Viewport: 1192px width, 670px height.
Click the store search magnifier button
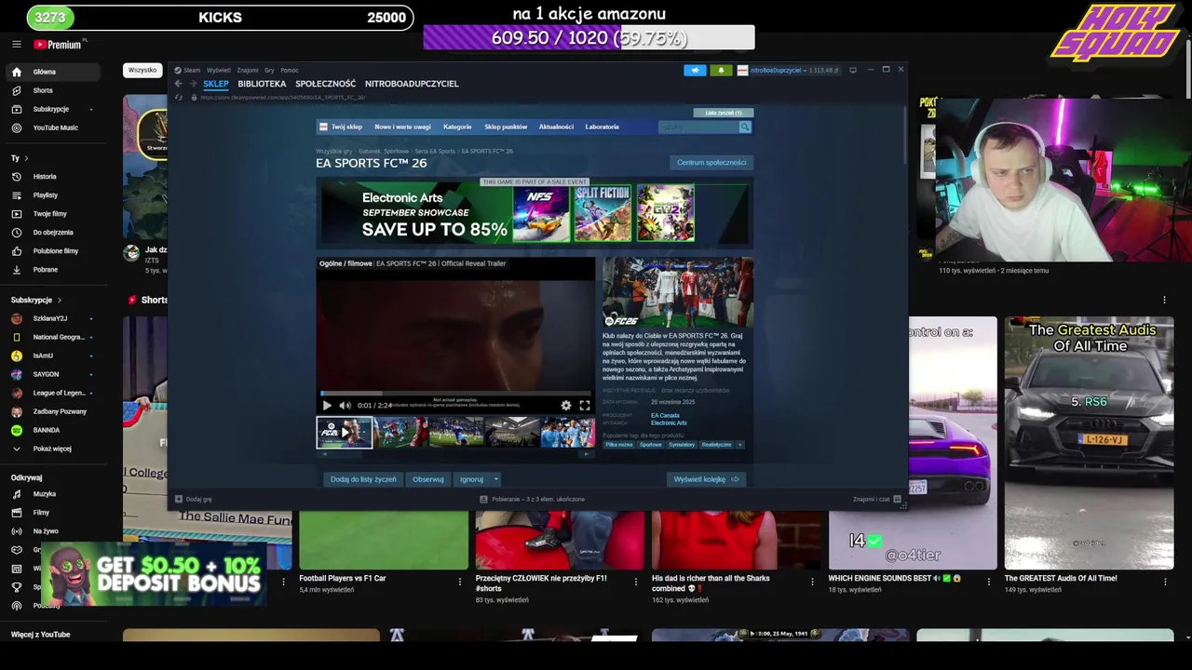tap(744, 127)
